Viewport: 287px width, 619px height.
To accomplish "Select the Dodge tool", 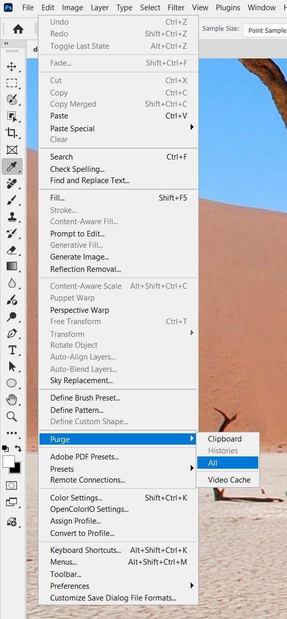I will pos(12,316).
